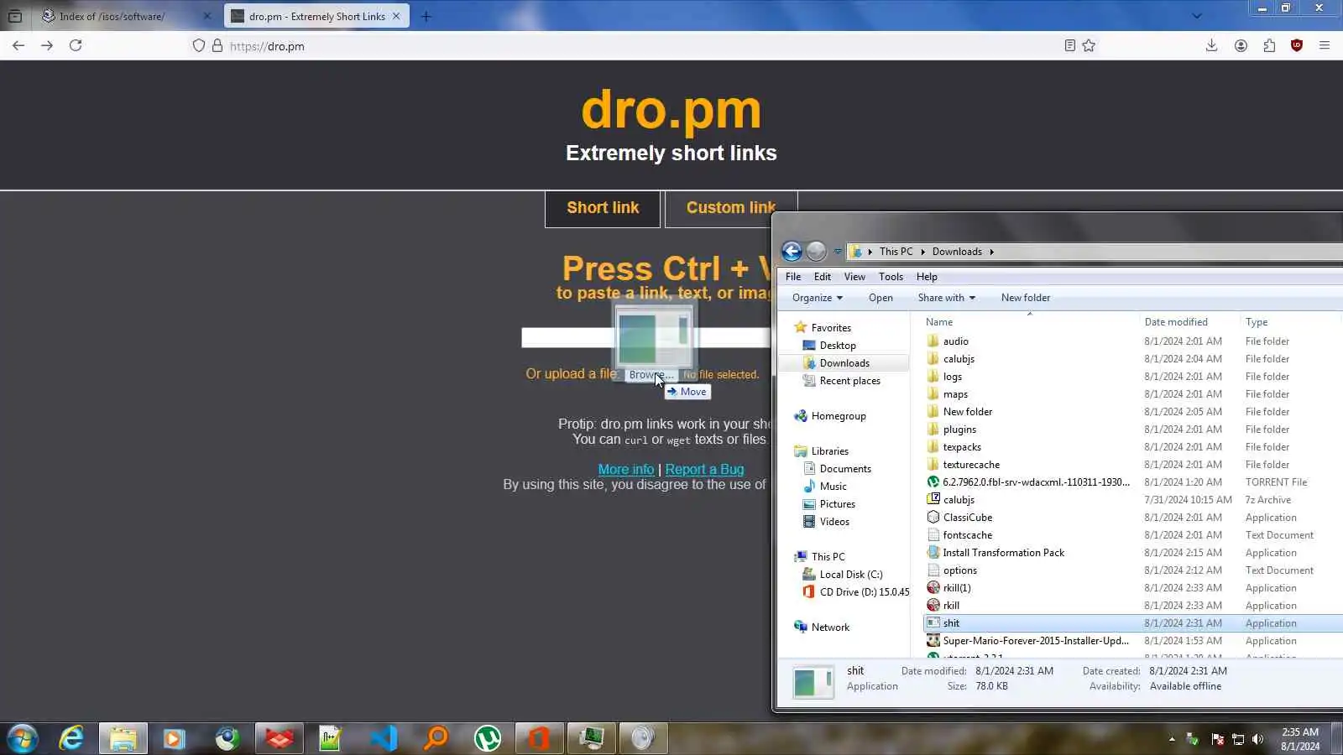This screenshot has height=755, width=1343.
Task: Launch Internet Explorer from the taskbar
Action: [x=71, y=738]
